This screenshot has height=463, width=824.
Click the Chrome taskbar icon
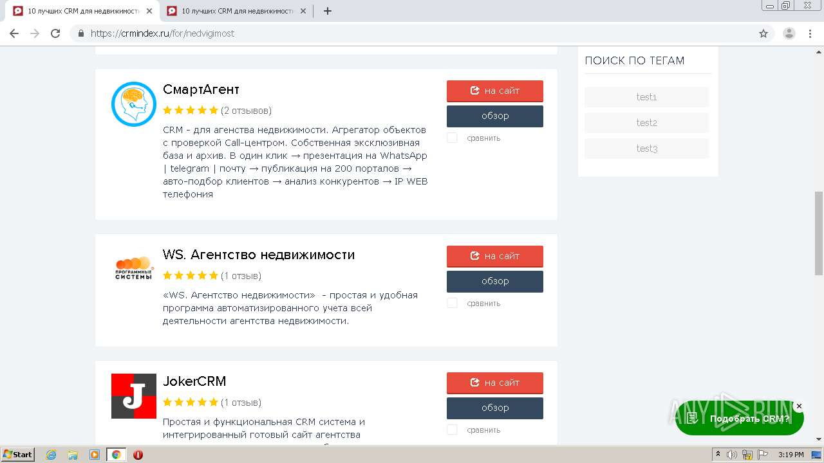coord(117,455)
